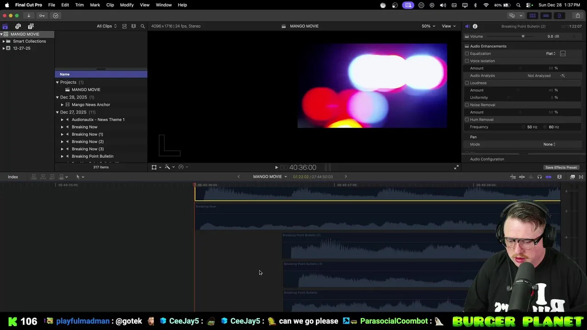587x330 pixels.
Task: Toggle the Inspector sliders button
Action: [559, 16]
